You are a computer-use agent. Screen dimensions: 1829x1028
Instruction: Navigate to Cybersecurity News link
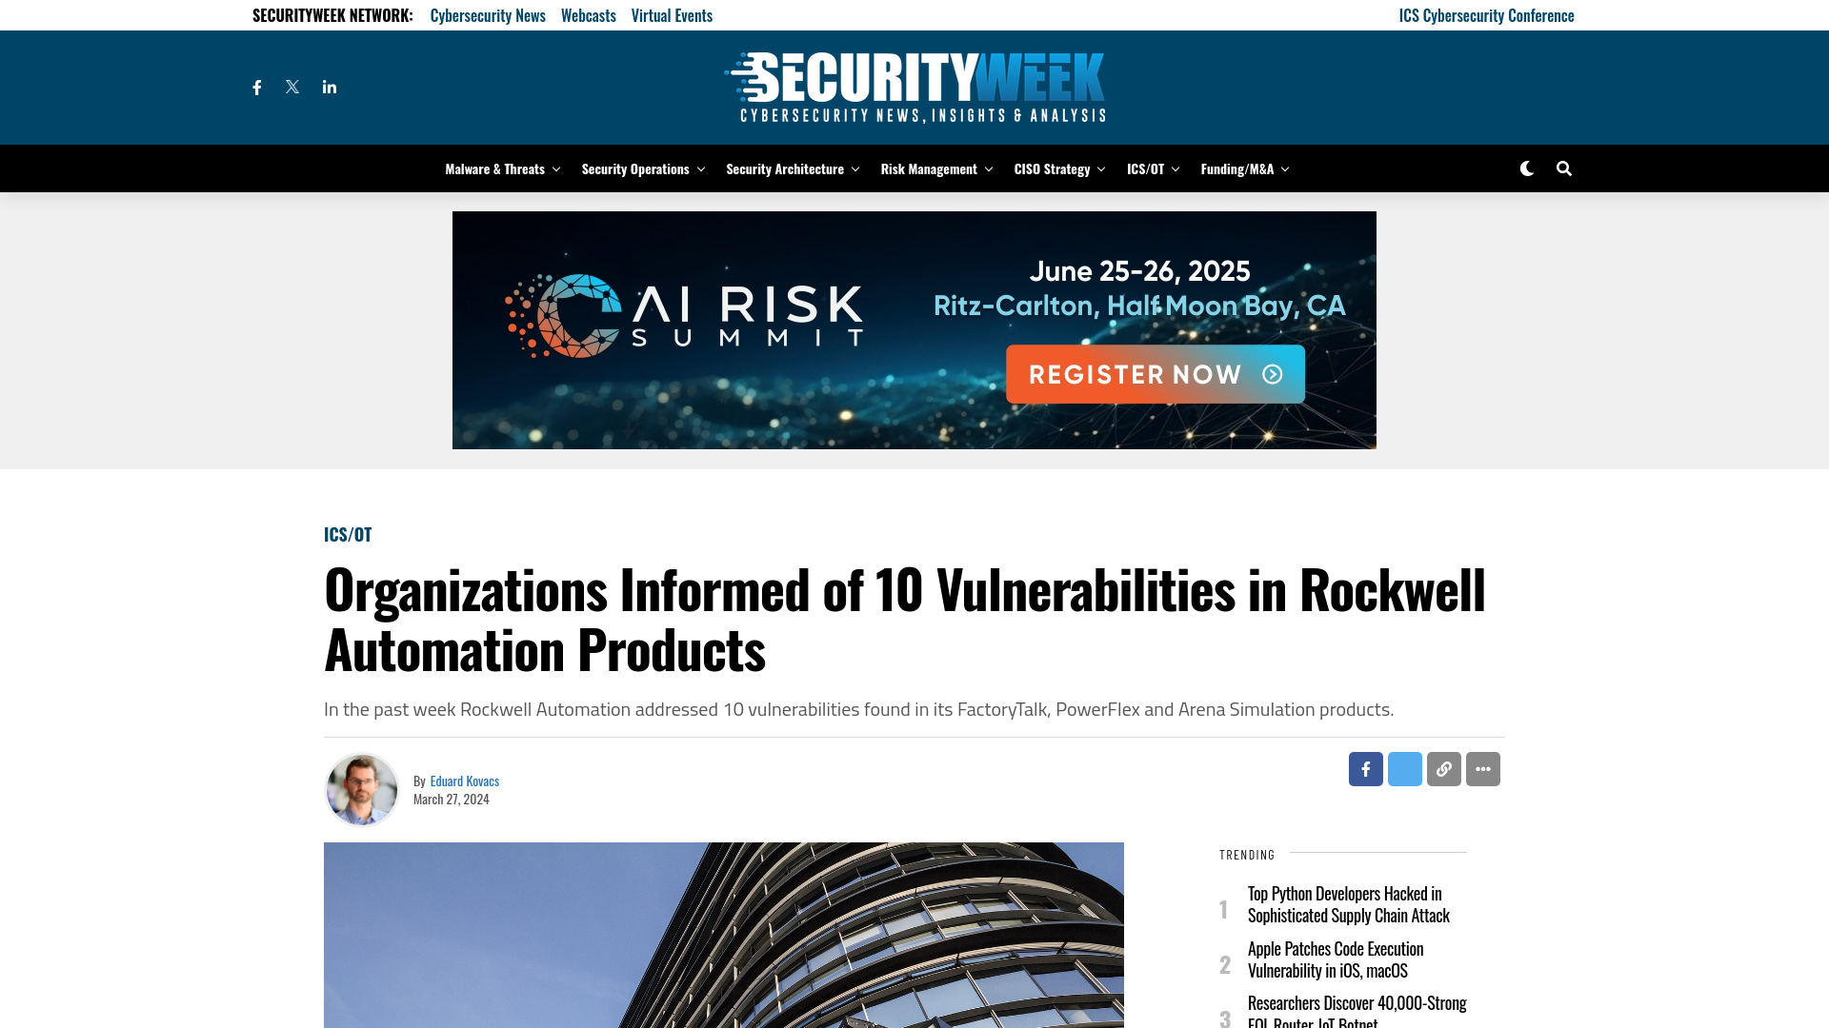coord(488,14)
